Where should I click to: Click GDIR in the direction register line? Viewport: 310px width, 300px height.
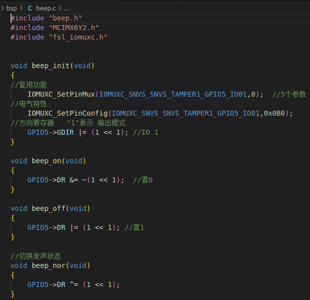coord(66,132)
